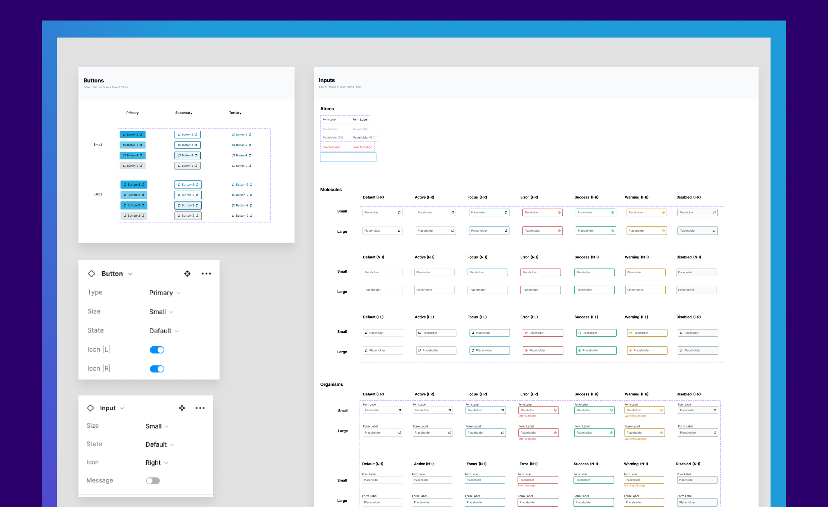
Task: Open the Button State Default dropdown
Action: coord(164,331)
